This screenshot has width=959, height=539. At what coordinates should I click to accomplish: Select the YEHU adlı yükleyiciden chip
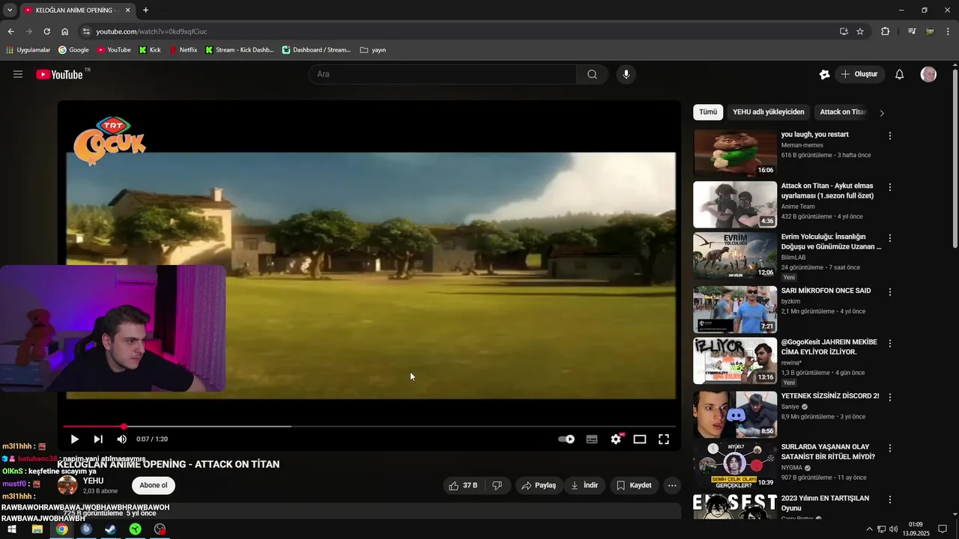pyautogui.click(x=769, y=112)
